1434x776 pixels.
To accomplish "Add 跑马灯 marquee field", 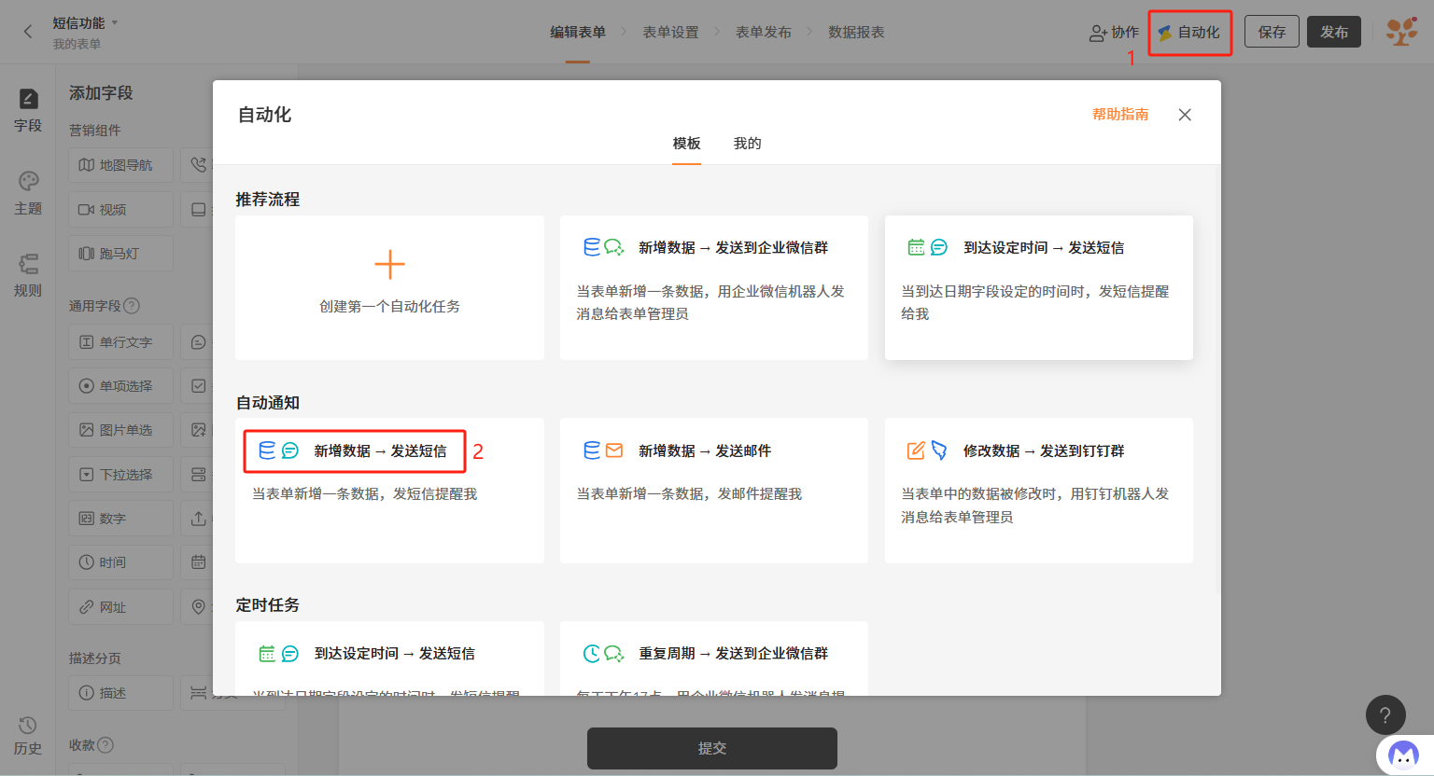I will pos(121,254).
